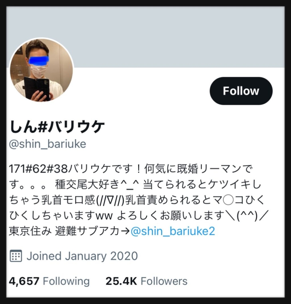The width and height of the screenshot is (291, 304).
Task: Click the Joined January 2020 text
Action: pos(82,256)
